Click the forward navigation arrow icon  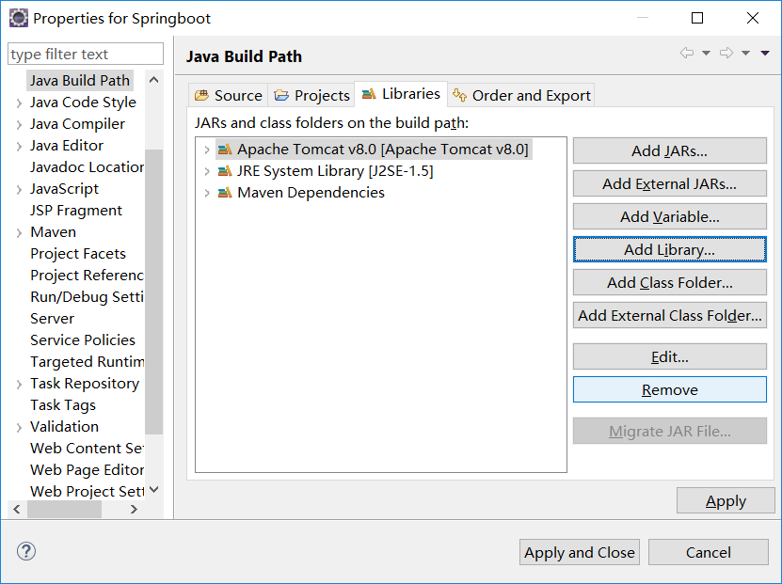(x=726, y=53)
